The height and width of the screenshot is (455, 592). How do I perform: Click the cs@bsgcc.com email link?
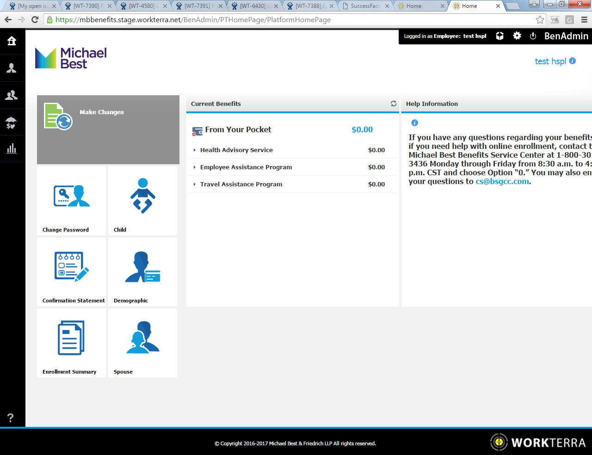502,181
